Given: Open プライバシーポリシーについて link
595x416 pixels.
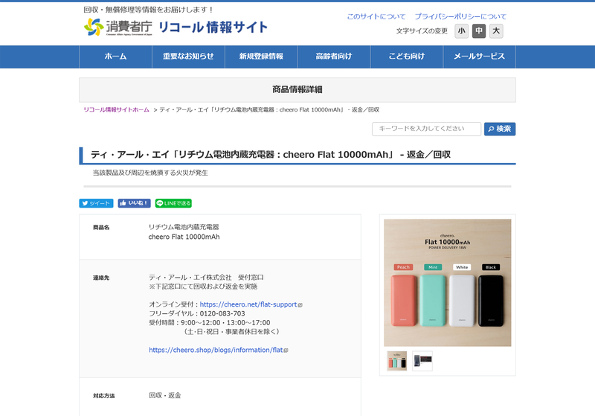Looking at the screenshot, I should coord(460,16).
